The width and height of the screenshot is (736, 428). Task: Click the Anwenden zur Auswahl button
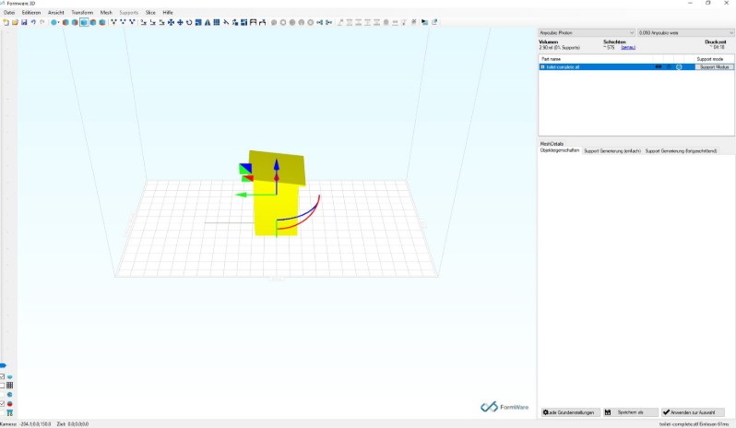pos(693,412)
